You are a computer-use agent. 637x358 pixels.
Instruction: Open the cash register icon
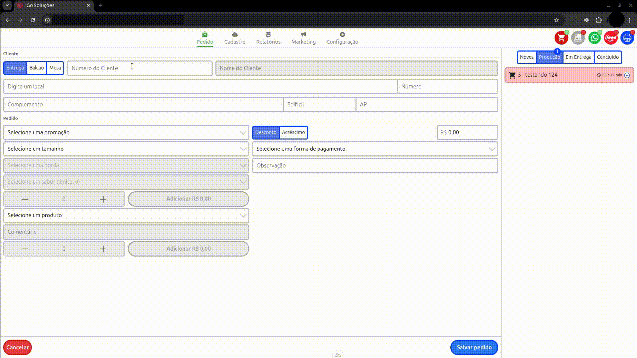tap(578, 38)
